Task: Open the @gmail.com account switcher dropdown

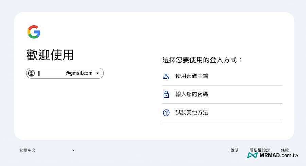Action: pyautogui.click(x=65, y=73)
